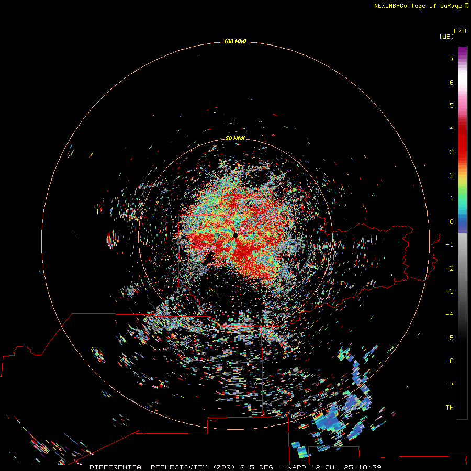
Task: Click the 3 value on the color scale
Action: (x=452, y=152)
